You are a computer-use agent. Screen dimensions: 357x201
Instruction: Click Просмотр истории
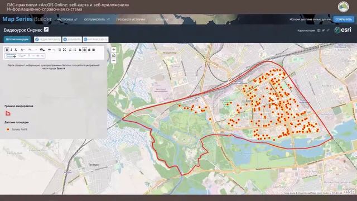click(131, 20)
